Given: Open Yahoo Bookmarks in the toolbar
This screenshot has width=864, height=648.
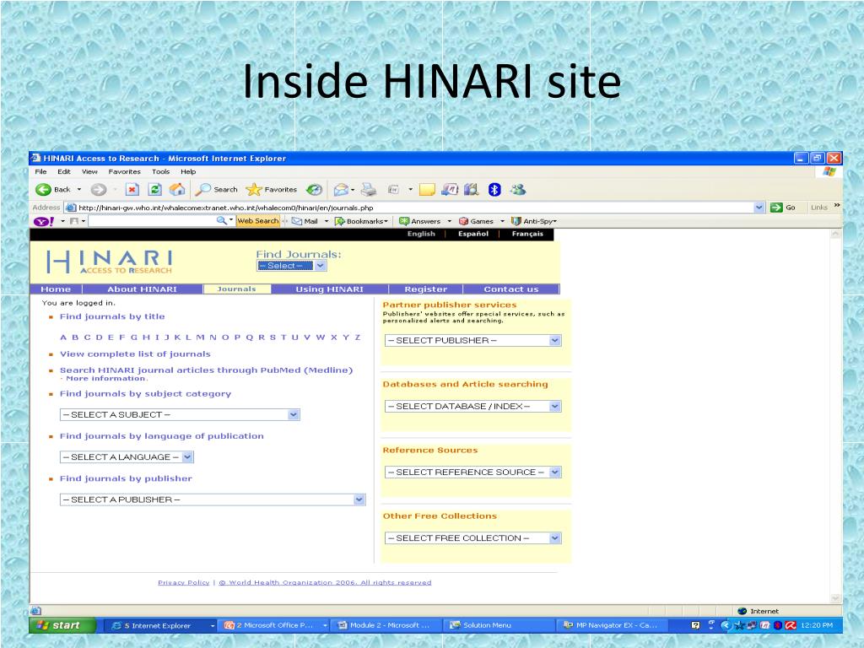Looking at the screenshot, I should click(361, 222).
